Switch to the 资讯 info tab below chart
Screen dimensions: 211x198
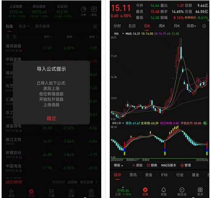133,175
